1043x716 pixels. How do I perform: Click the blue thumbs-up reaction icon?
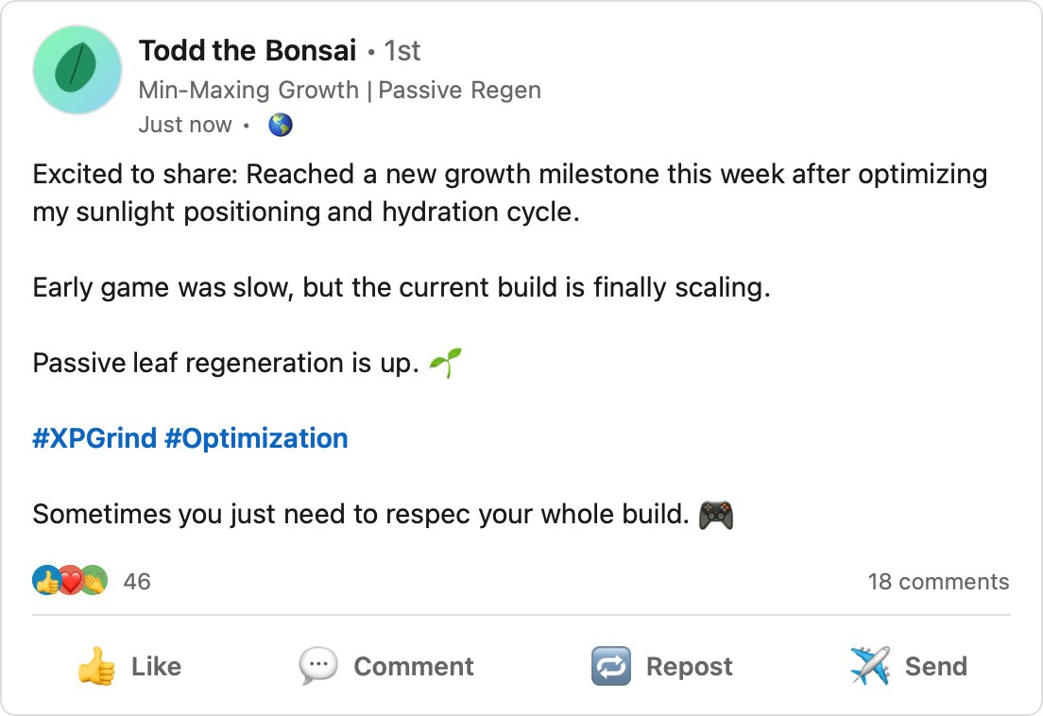point(46,580)
